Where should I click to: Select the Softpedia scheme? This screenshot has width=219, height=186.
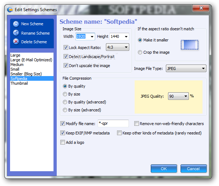pyautogui.click(x=32, y=79)
